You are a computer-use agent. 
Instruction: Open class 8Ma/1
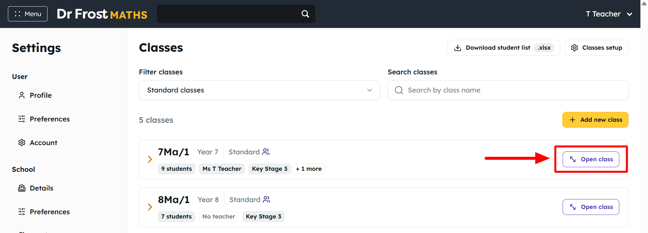(591, 207)
